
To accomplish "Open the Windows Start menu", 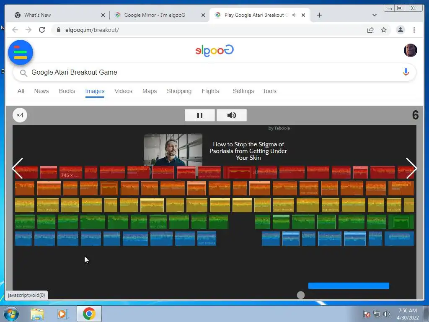I will 11,314.
